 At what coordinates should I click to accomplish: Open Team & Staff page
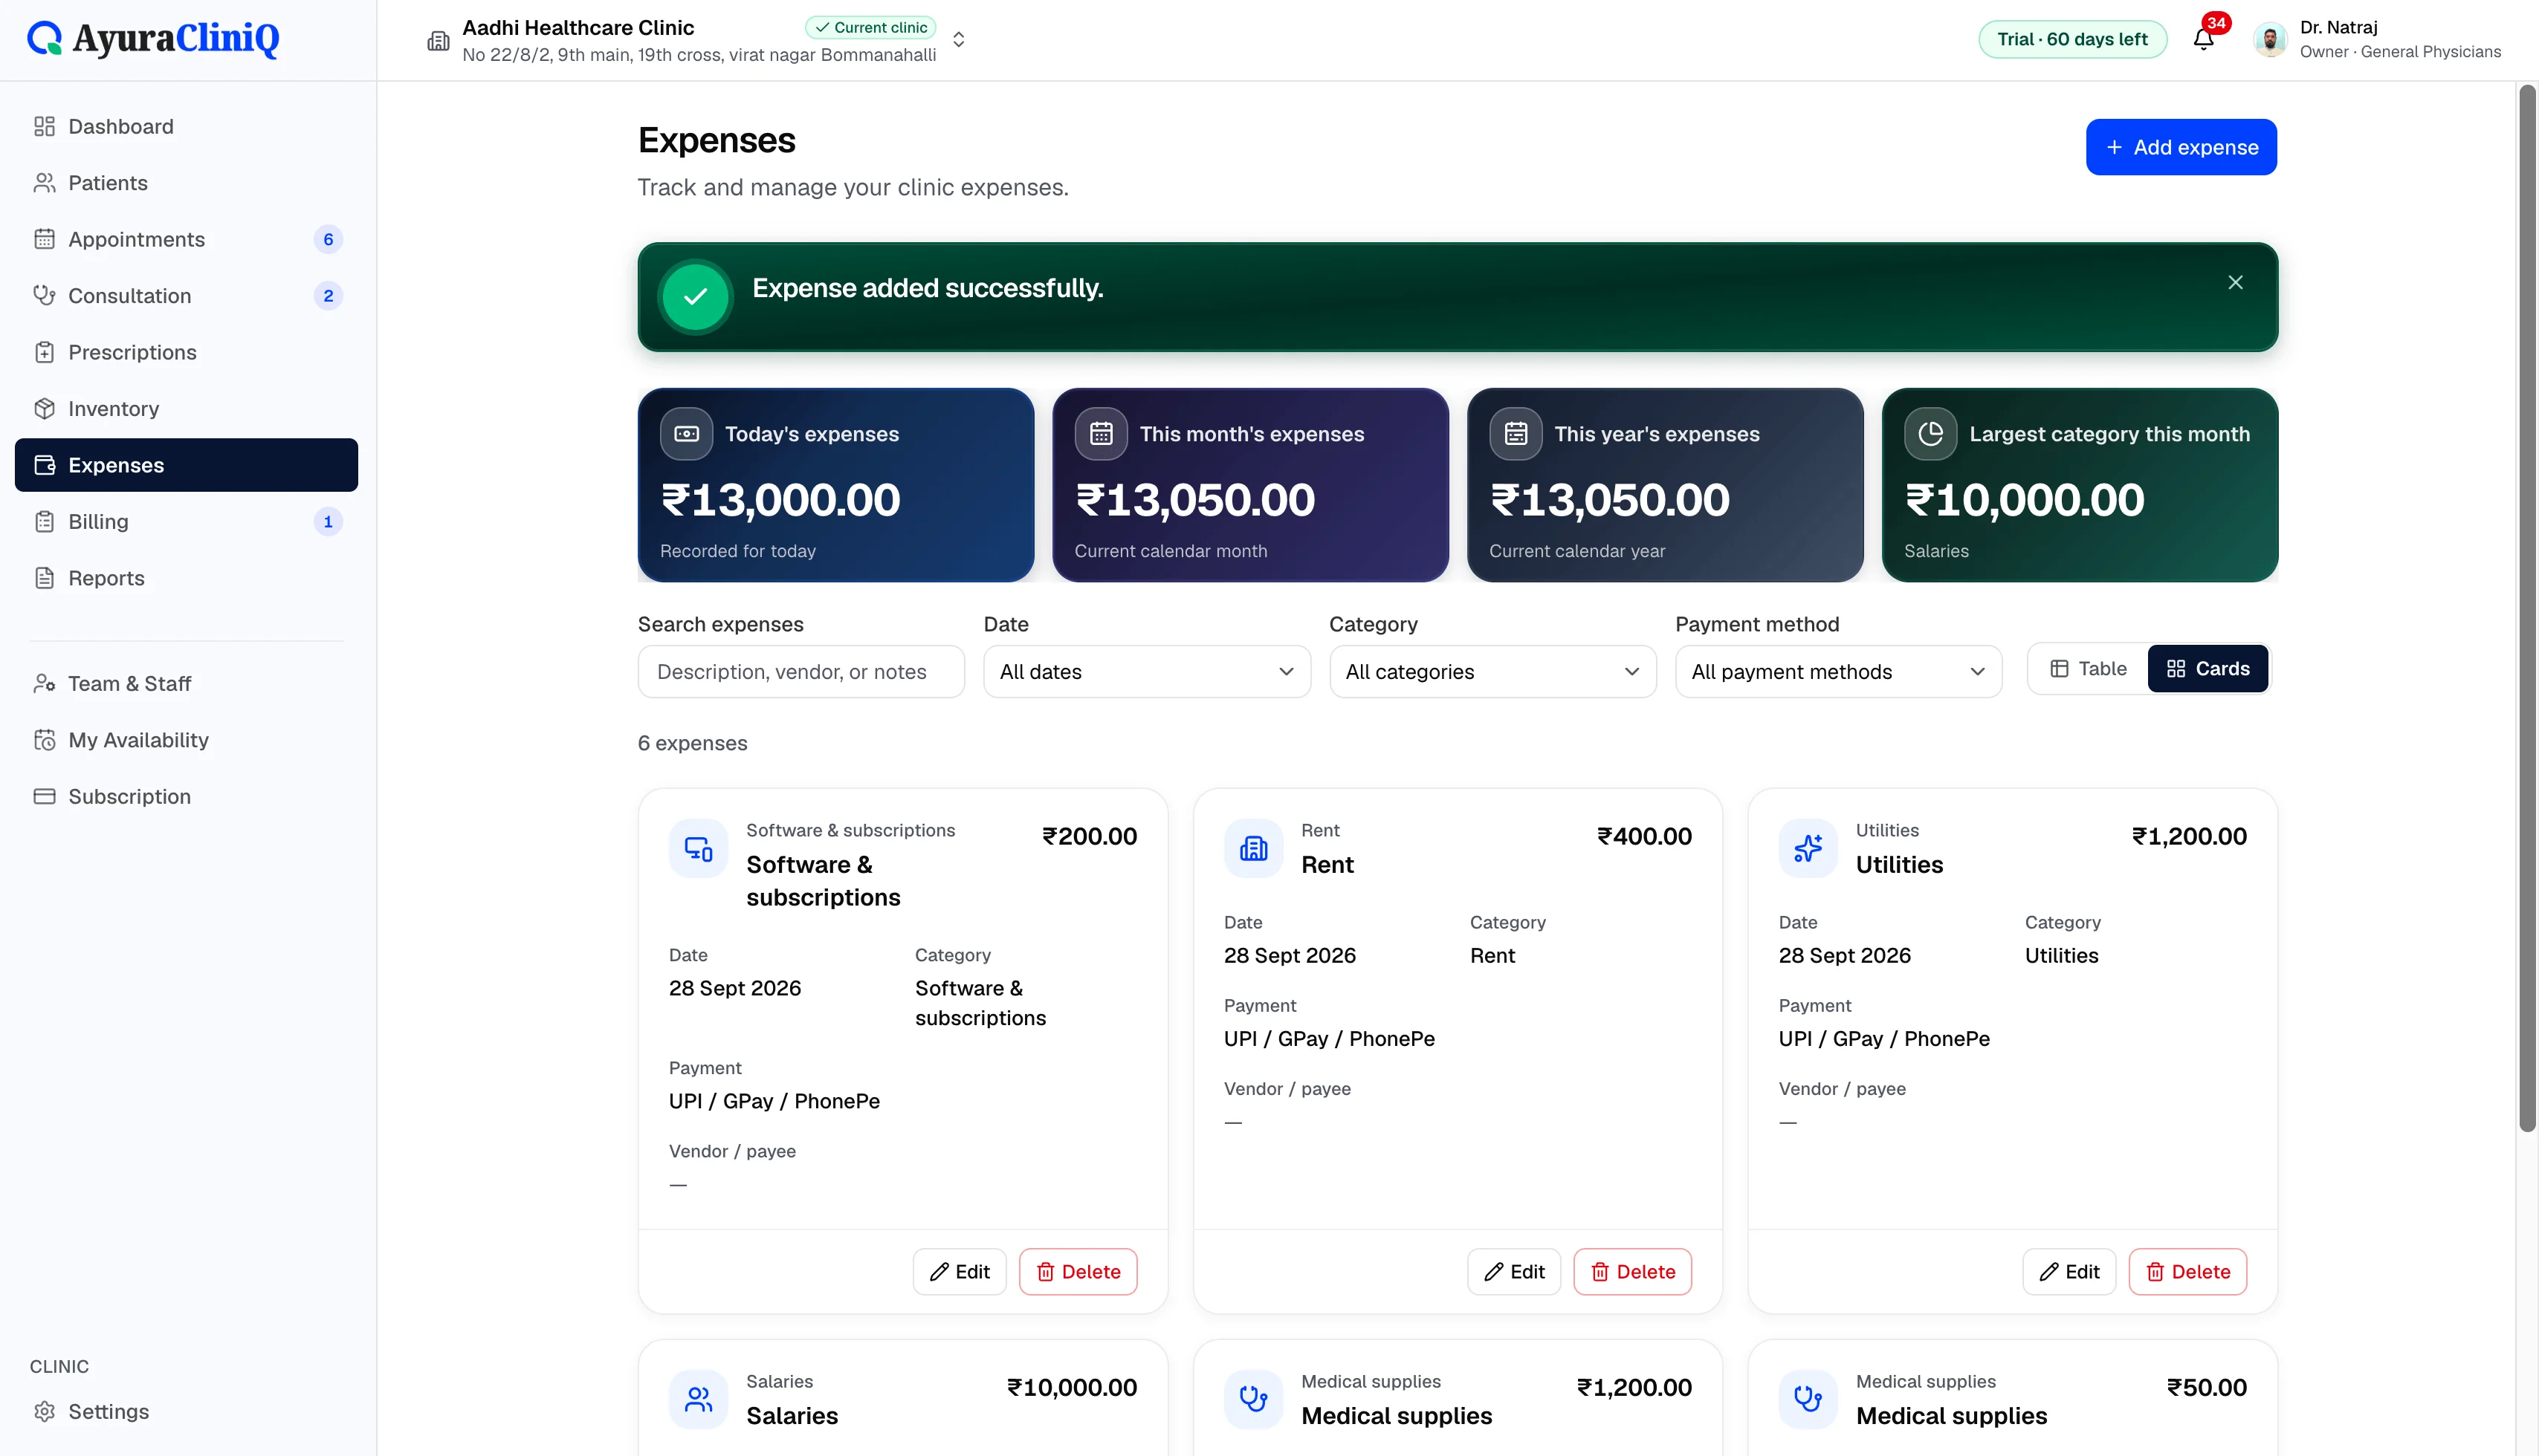[186, 684]
